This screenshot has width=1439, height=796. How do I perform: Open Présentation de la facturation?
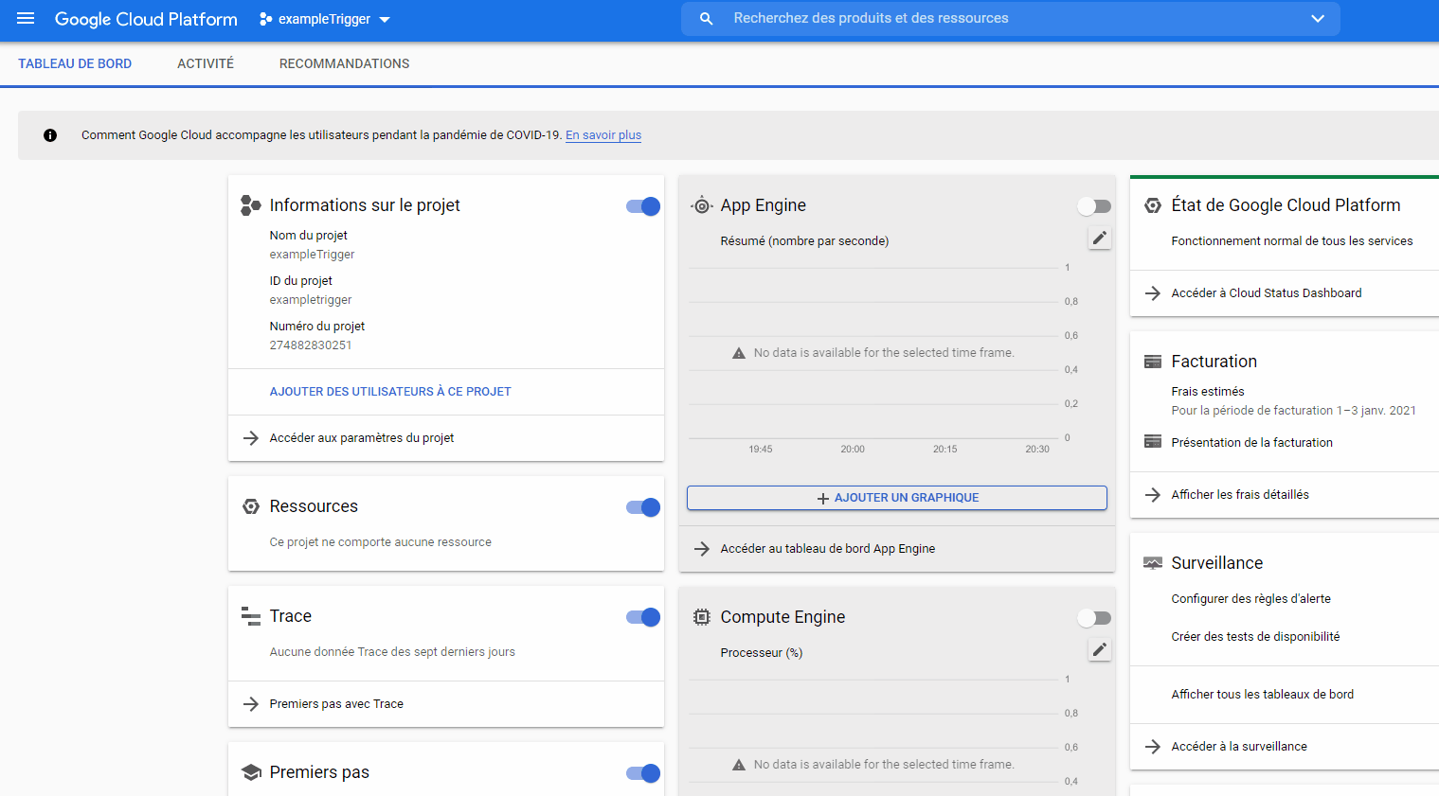tap(1252, 442)
